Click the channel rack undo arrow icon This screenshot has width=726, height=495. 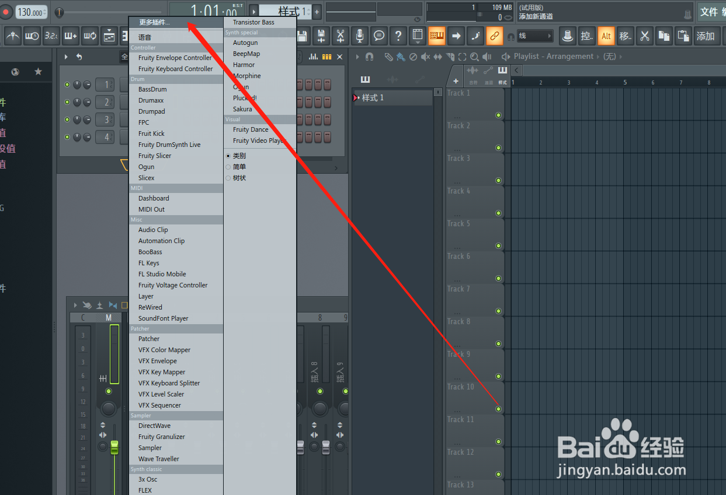pyautogui.click(x=79, y=57)
